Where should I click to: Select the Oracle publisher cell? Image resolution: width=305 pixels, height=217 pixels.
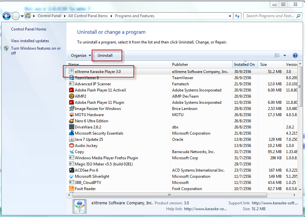(178, 139)
